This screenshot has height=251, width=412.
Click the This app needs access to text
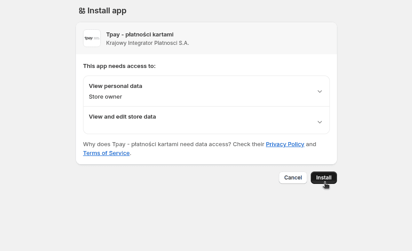pyautogui.click(x=119, y=66)
